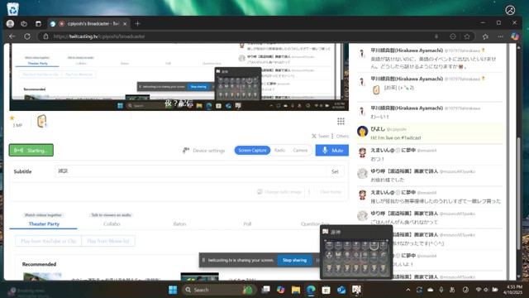Open the Theater Party tab
529x298 pixels.
(x=44, y=224)
